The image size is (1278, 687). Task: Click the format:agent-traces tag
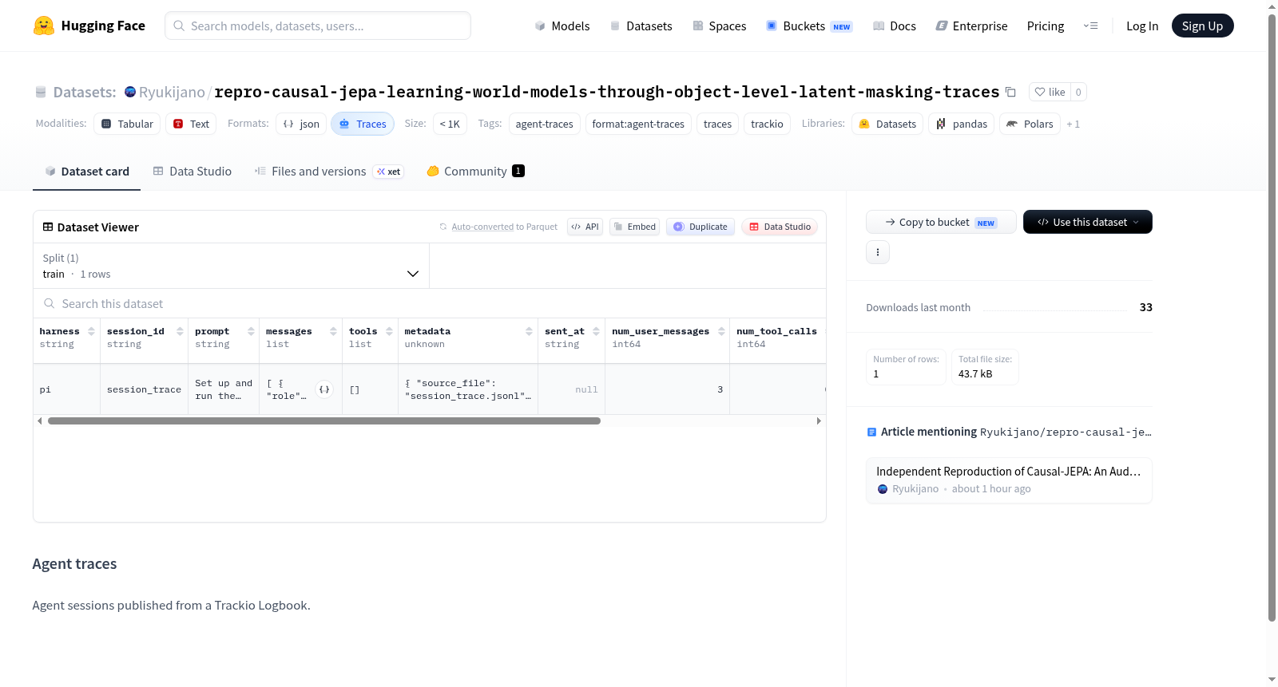click(638, 124)
